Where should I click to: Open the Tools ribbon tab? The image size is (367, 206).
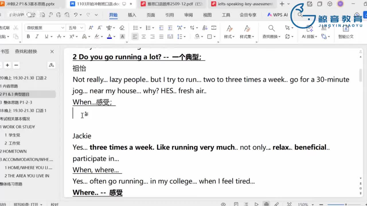click(226, 15)
